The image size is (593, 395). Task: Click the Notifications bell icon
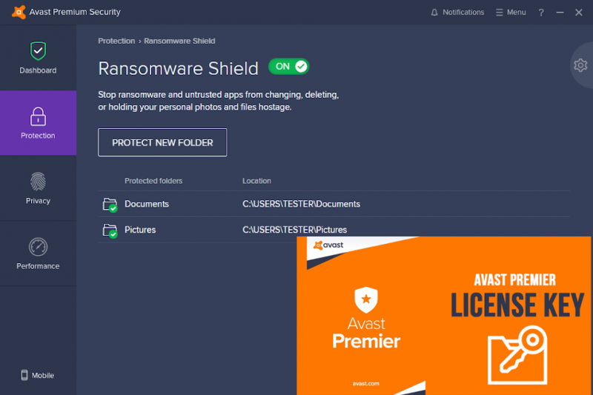click(434, 13)
